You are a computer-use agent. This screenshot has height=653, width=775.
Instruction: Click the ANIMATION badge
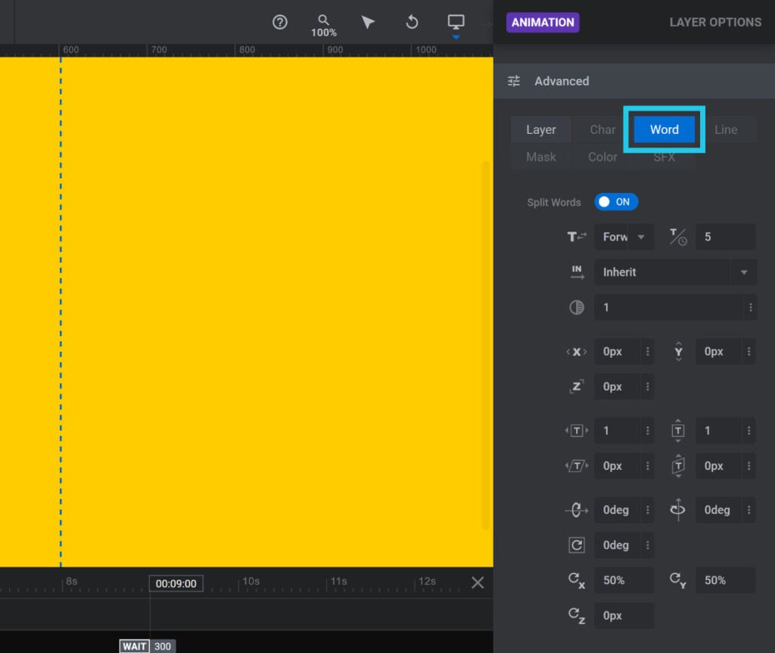click(542, 22)
